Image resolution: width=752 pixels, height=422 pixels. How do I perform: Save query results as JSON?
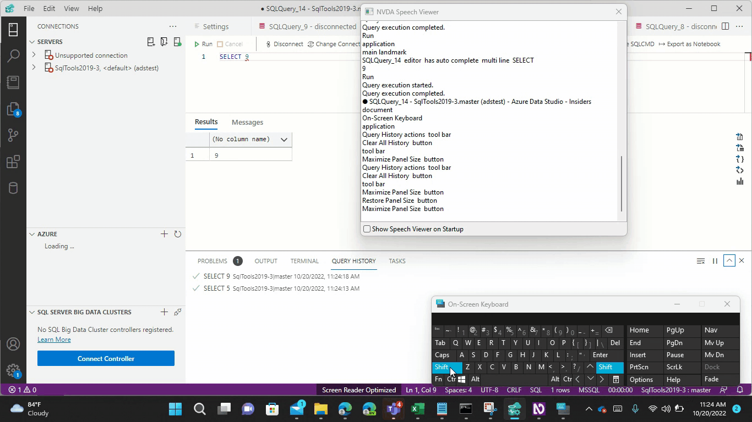point(739,159)
